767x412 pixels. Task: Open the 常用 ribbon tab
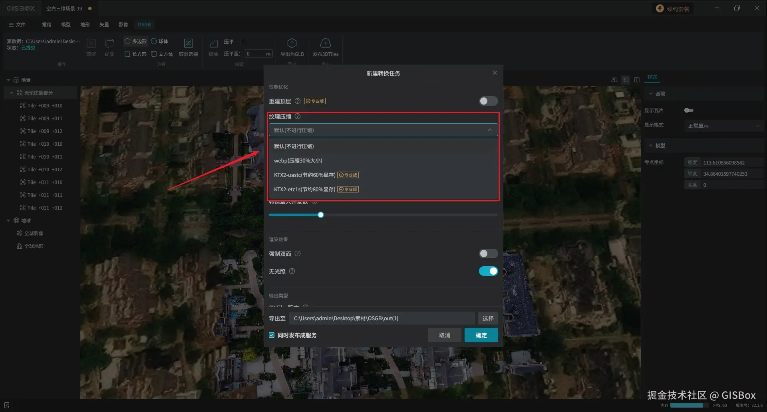[x=47, y=24]
